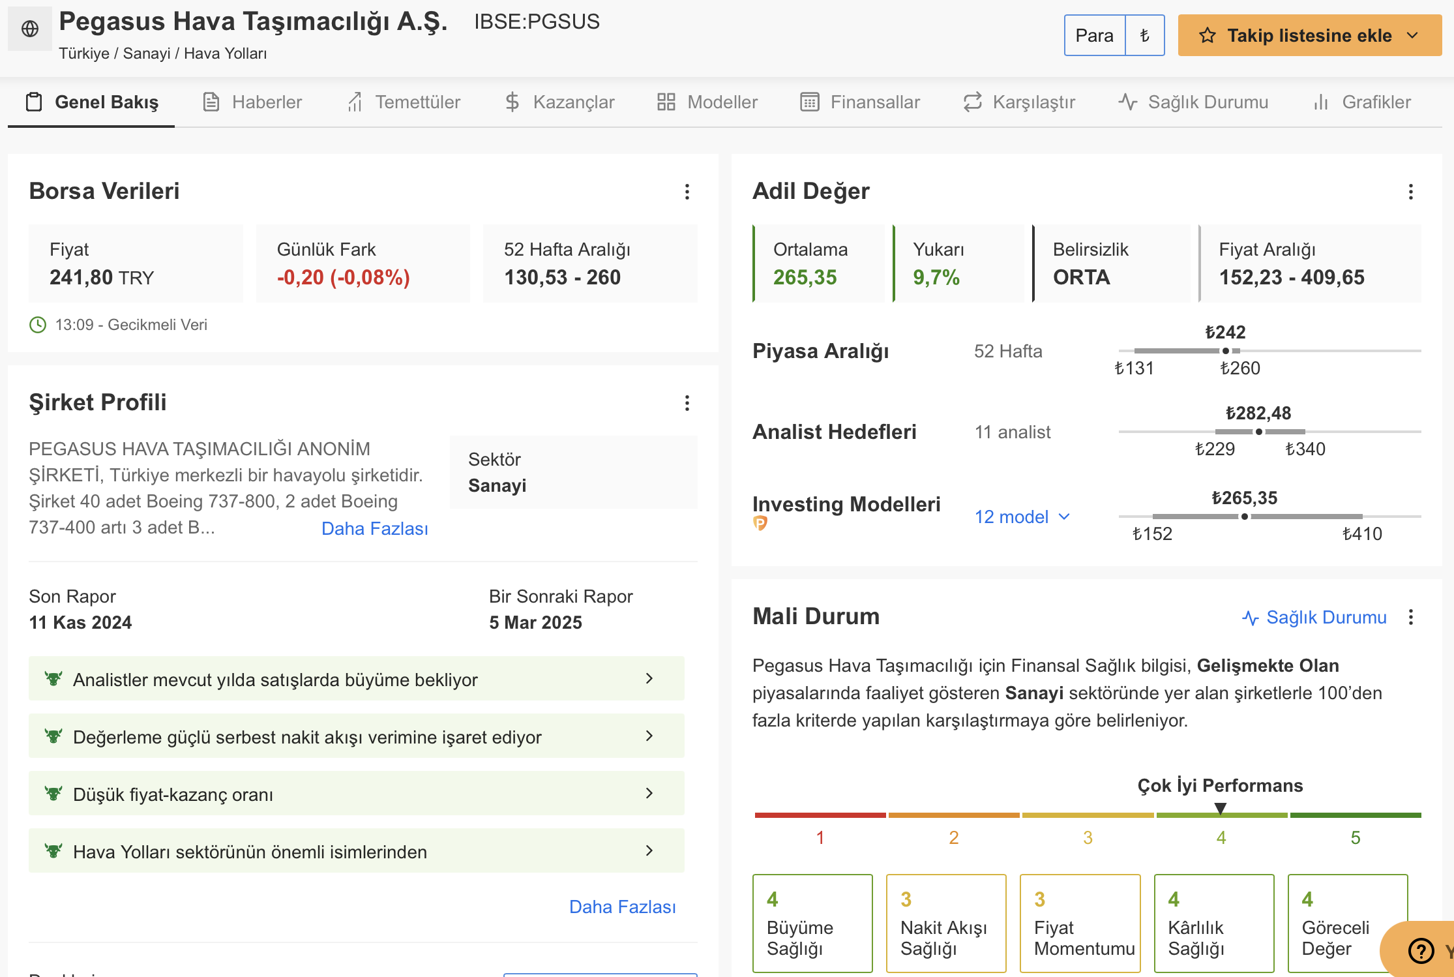Click the Karşılaştır swap arrows icon

click(972, 102)
